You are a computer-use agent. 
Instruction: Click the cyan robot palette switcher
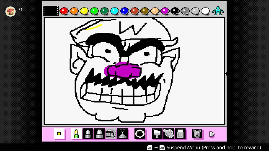(x=218, y=11)
